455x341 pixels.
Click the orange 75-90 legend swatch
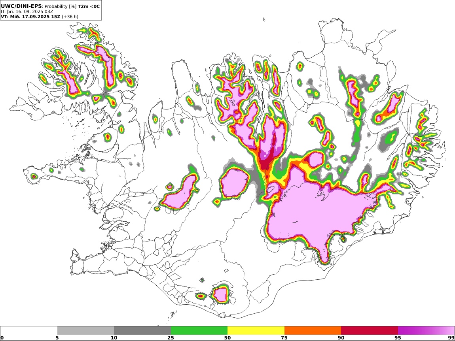[313, 331]
